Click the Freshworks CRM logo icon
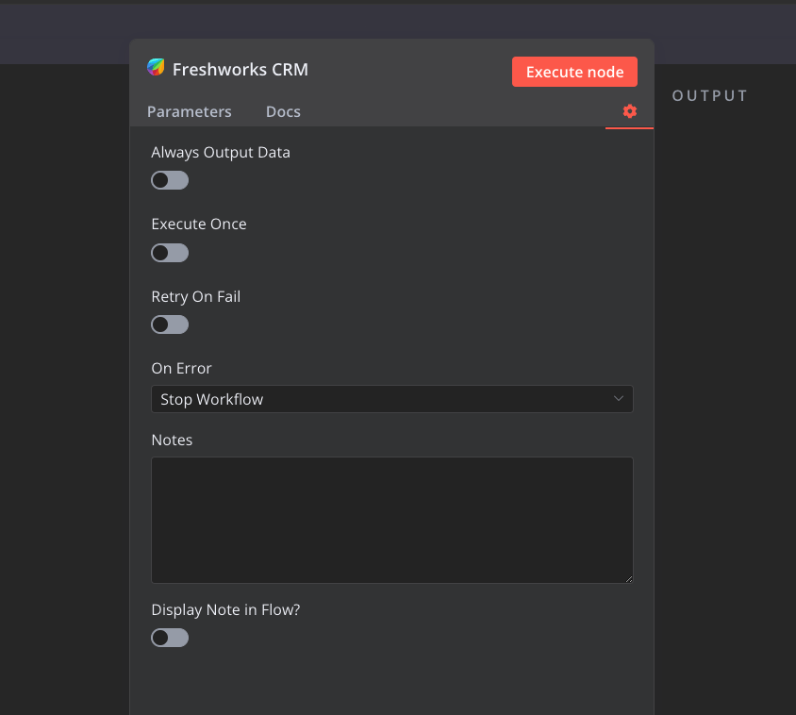 (156, 67)
